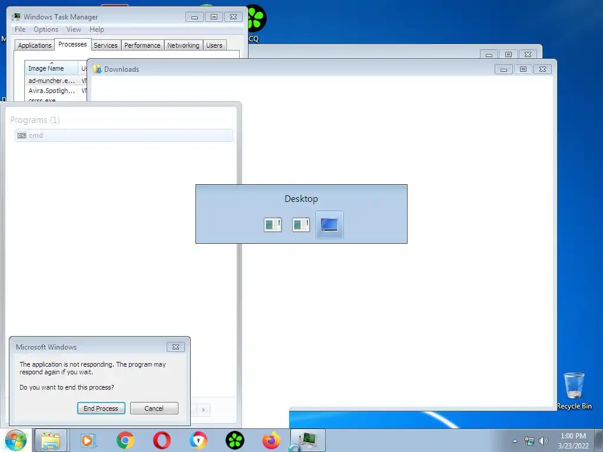Close the Microsoft Windows dialog with X
Viewport: 603px width, 452px height.
[175, 347]
